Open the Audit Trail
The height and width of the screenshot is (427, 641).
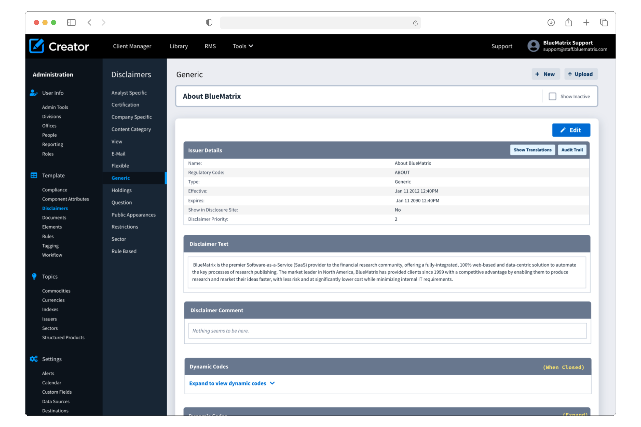point(572,150)
